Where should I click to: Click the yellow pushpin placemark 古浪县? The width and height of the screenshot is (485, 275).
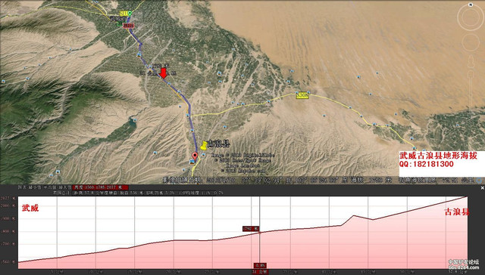point(204,146)
